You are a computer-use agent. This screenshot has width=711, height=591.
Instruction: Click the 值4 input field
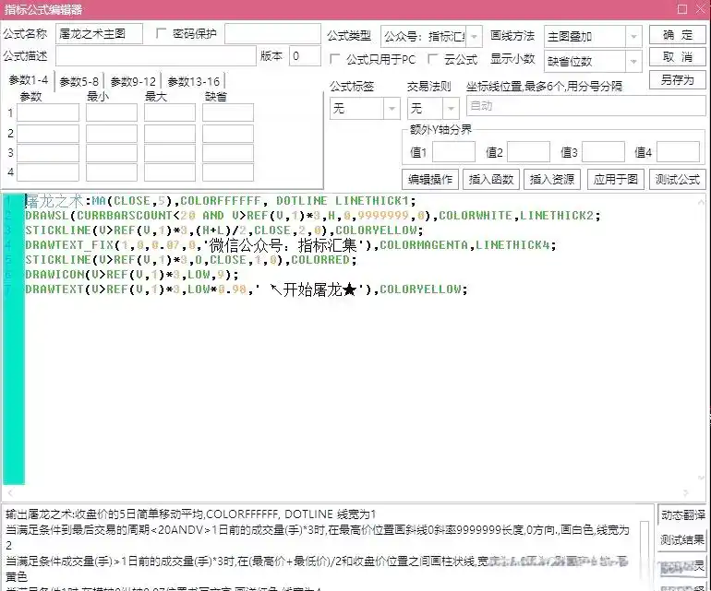click(x=678, y=152)
